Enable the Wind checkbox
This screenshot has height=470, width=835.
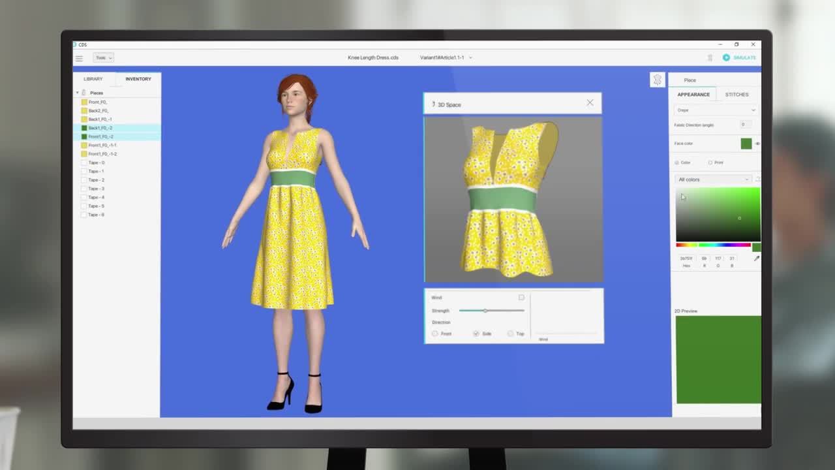pos(521,298)
